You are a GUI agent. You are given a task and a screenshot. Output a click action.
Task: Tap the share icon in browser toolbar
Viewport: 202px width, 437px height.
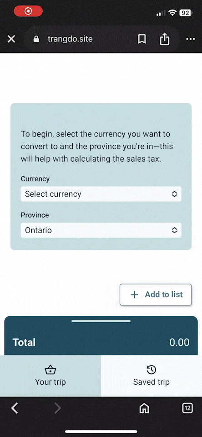[x=164, y=38]
